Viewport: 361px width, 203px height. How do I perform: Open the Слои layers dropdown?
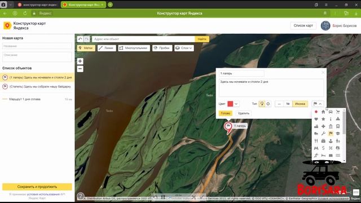tap(184, 48)
